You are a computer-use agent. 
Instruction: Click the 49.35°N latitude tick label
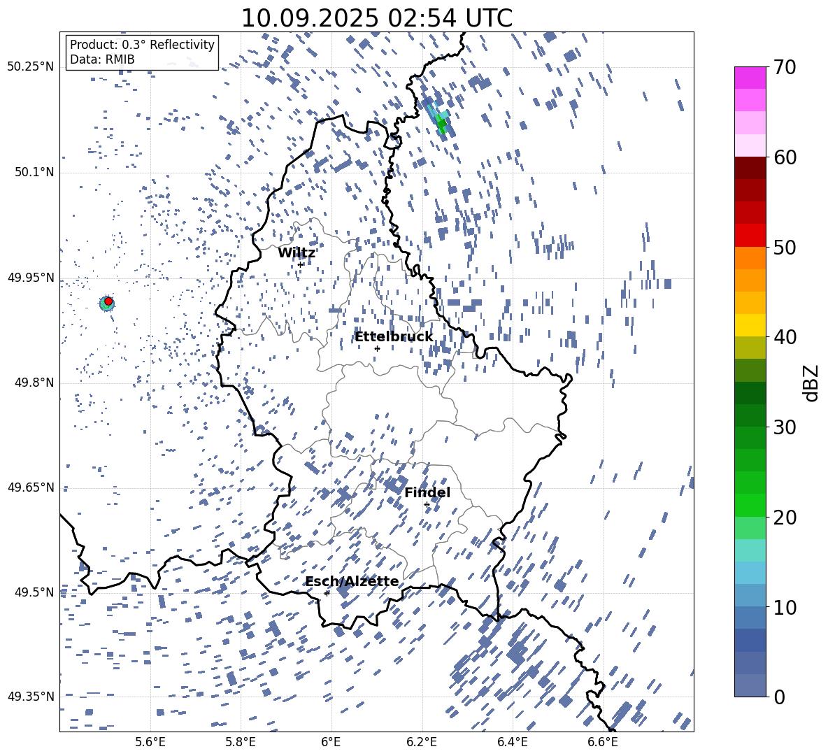[x=31, y=697]
